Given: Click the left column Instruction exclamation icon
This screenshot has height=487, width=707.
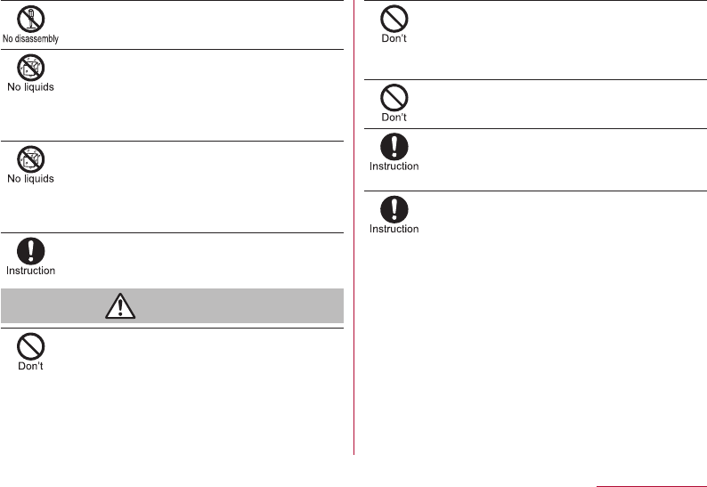Looking at the screenshot, I should tap(30, 251).
